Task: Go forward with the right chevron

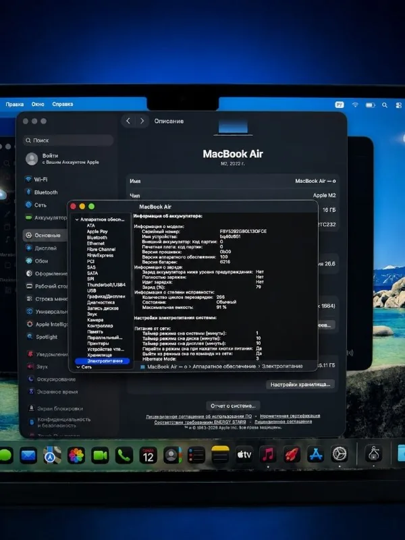Action: point(142,121)
